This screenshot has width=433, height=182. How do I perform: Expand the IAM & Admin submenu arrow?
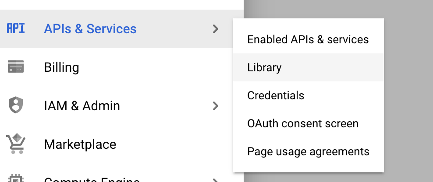click(x=215, y=105)
